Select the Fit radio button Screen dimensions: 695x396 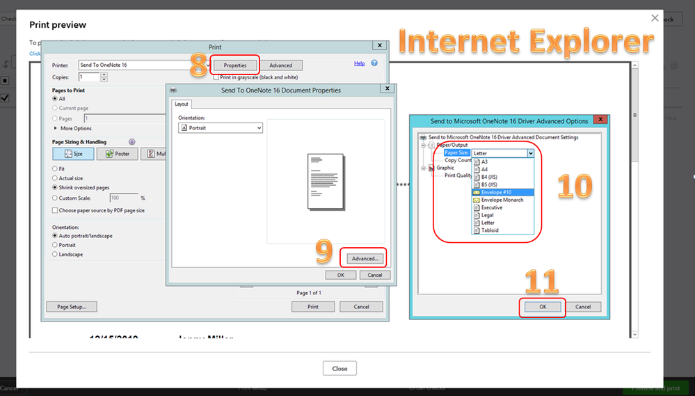(x=55, y=169)
